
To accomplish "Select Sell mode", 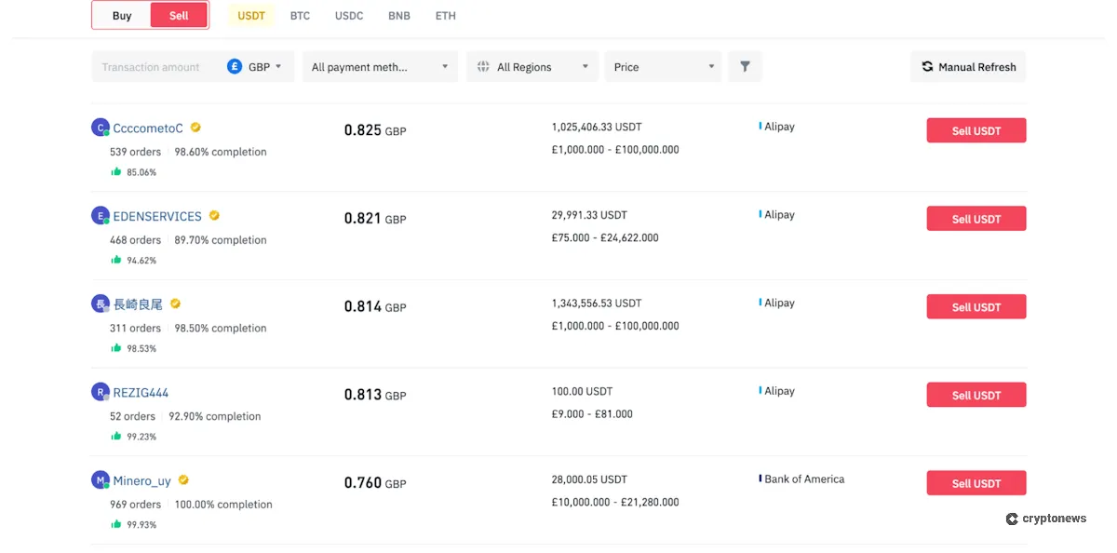I will 178,15.
